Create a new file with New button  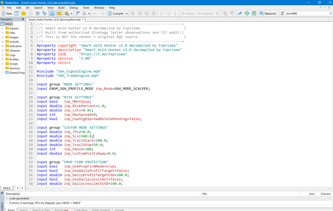click(x=7, y=14)
